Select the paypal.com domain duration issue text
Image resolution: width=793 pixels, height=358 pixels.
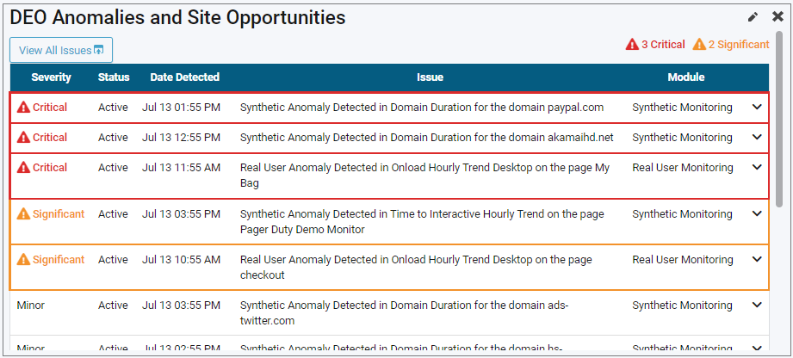(422, 108)
